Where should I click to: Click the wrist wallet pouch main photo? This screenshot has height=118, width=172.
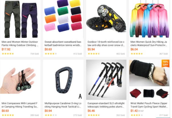click(x=149, y=73)
